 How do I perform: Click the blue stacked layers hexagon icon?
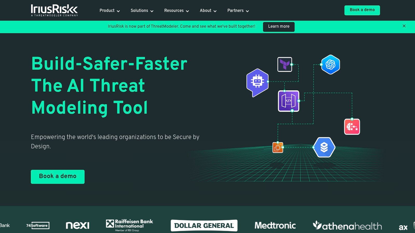point(324,147)
